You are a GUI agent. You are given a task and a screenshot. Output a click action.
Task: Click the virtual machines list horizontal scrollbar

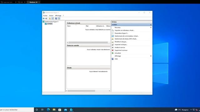click(x=88, y=42)
